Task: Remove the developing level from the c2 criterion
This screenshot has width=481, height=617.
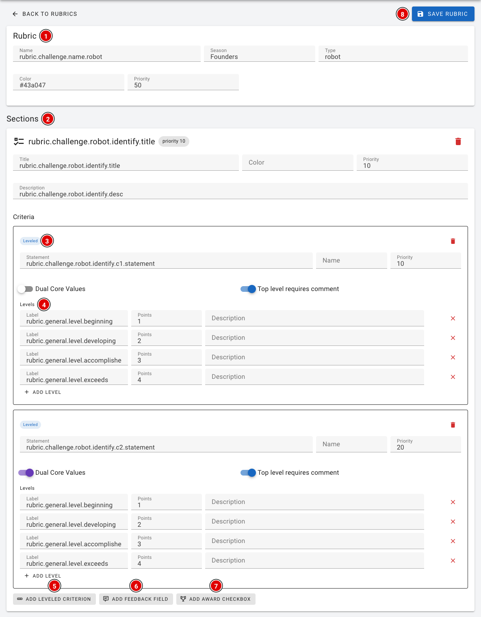Action: point(453,521)
